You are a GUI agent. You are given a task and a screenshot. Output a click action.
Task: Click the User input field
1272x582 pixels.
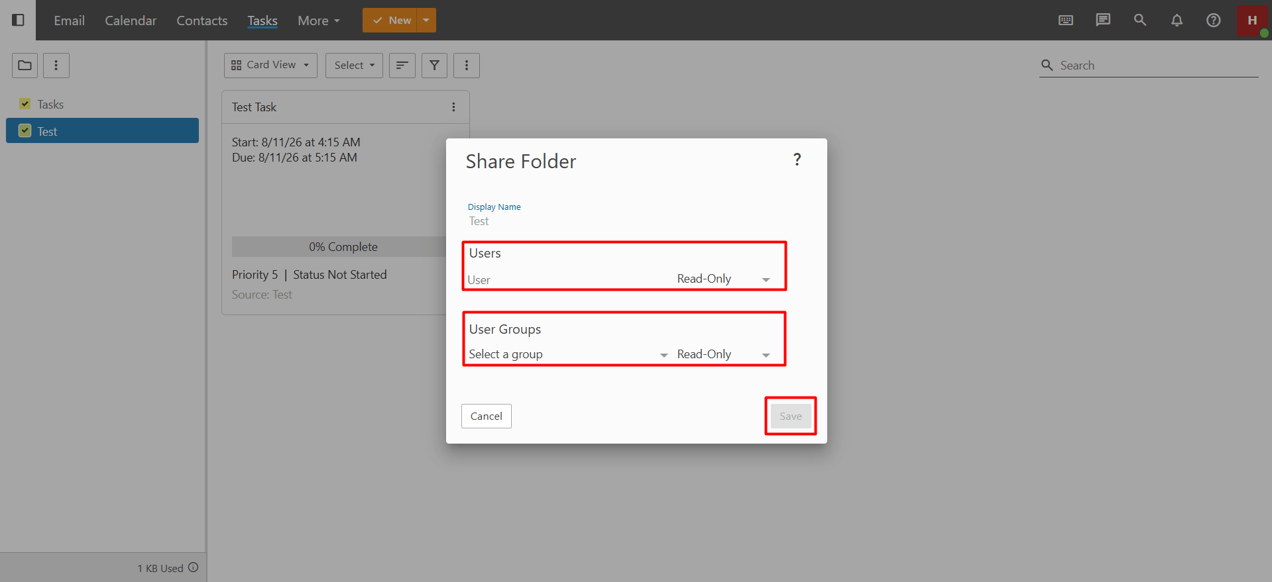[x=568, y=280]
